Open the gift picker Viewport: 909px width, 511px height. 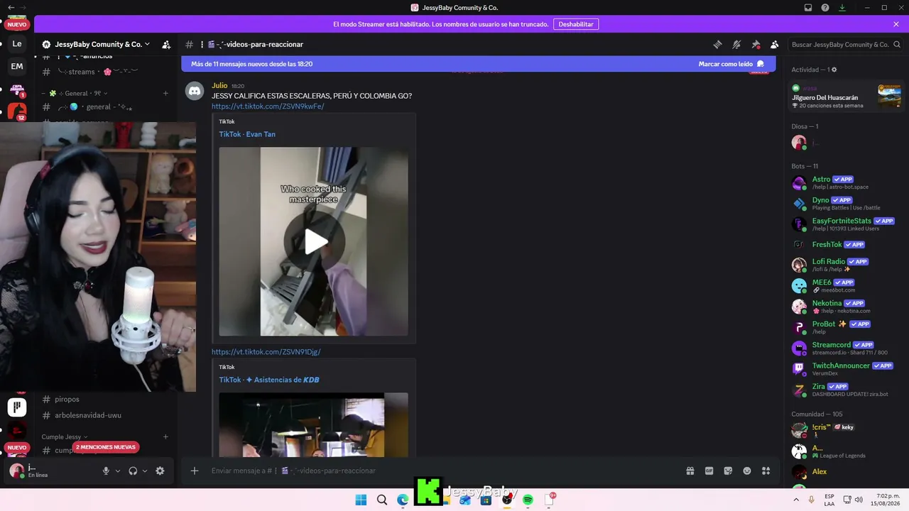[690, 471]
